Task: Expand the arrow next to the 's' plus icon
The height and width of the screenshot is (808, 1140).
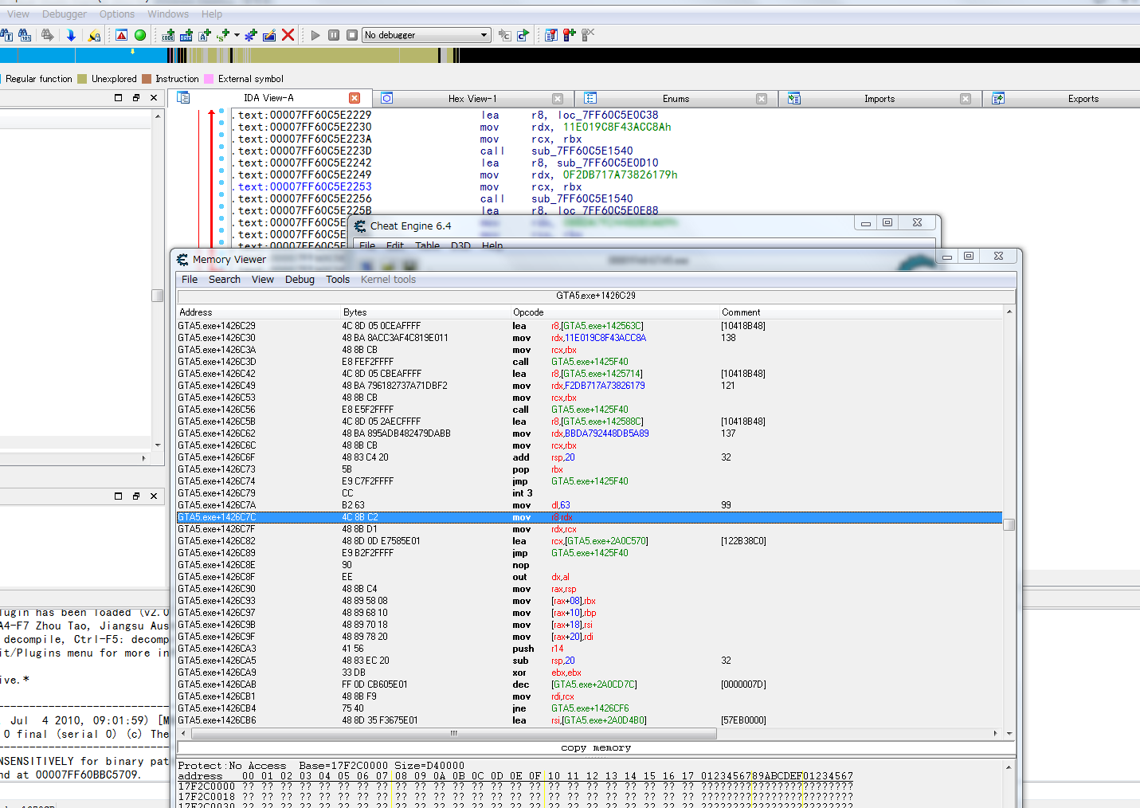Action: 237,35
